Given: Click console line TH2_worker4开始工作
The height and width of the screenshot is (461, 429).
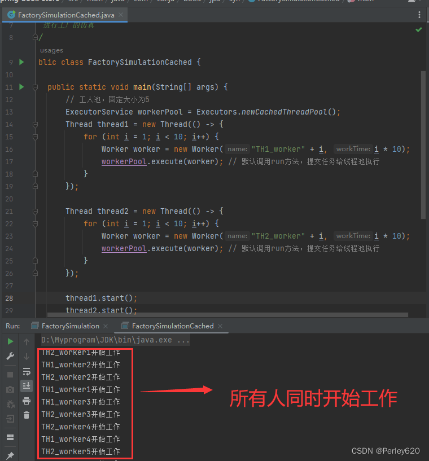Looking at the screenshot, I should [x=81, y=427].
